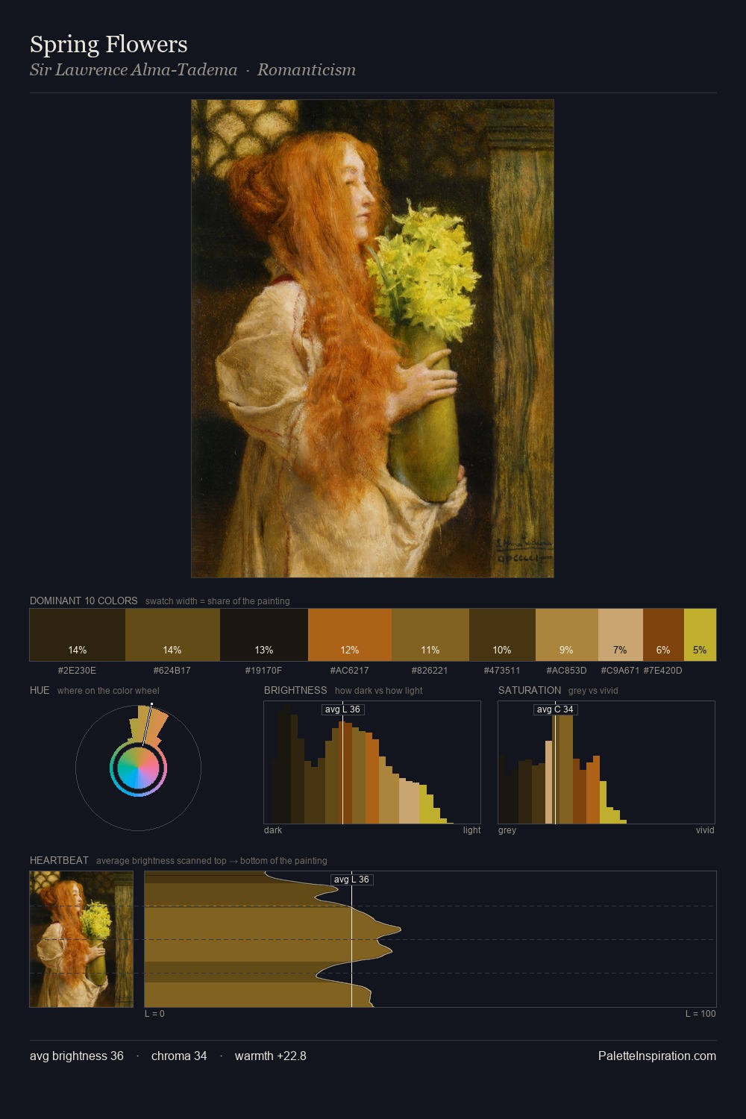
Task: Click the warmth +22.8 footer stat
Action: [271, 1056]
